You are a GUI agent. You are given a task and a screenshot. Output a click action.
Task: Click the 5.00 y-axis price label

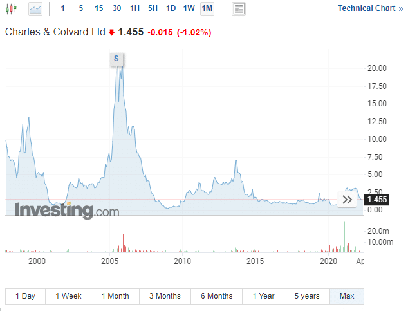pos(375,174)
